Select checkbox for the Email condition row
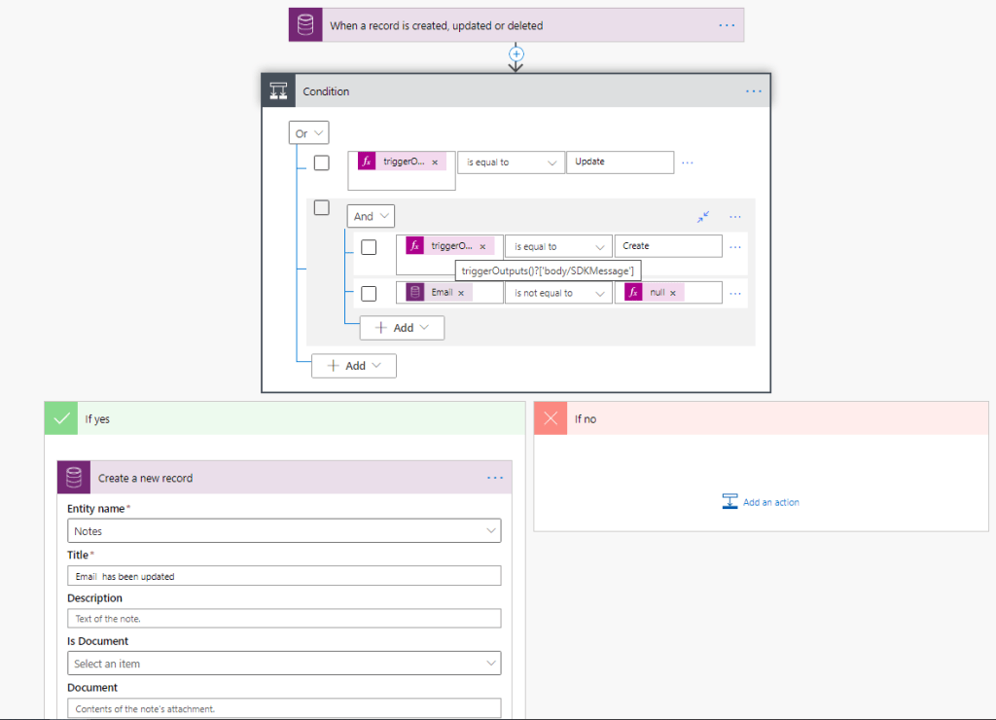This screenshot has height=720, width=996. (369, 293)
